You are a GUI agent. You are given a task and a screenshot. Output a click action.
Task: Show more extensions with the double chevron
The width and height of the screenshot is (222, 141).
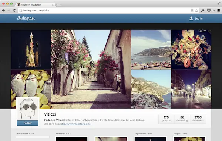213,10
